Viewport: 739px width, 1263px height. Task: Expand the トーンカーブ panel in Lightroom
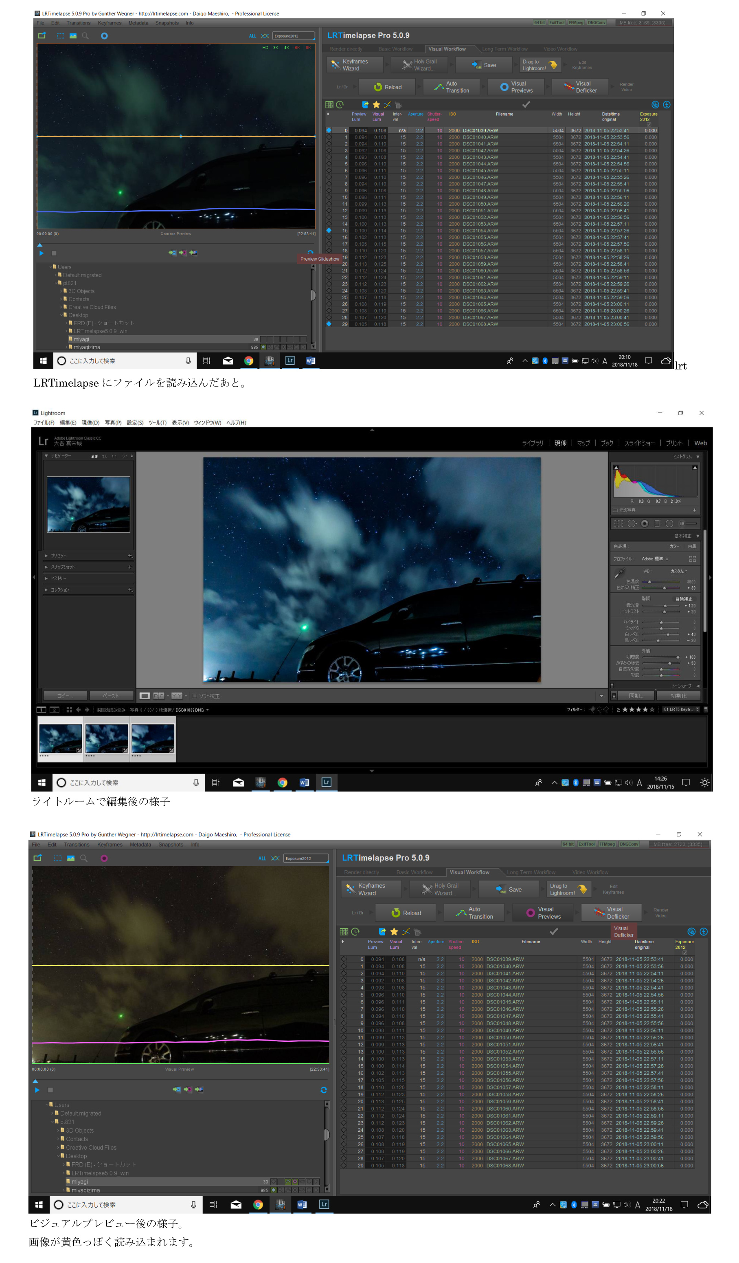(x=698, y=686)
